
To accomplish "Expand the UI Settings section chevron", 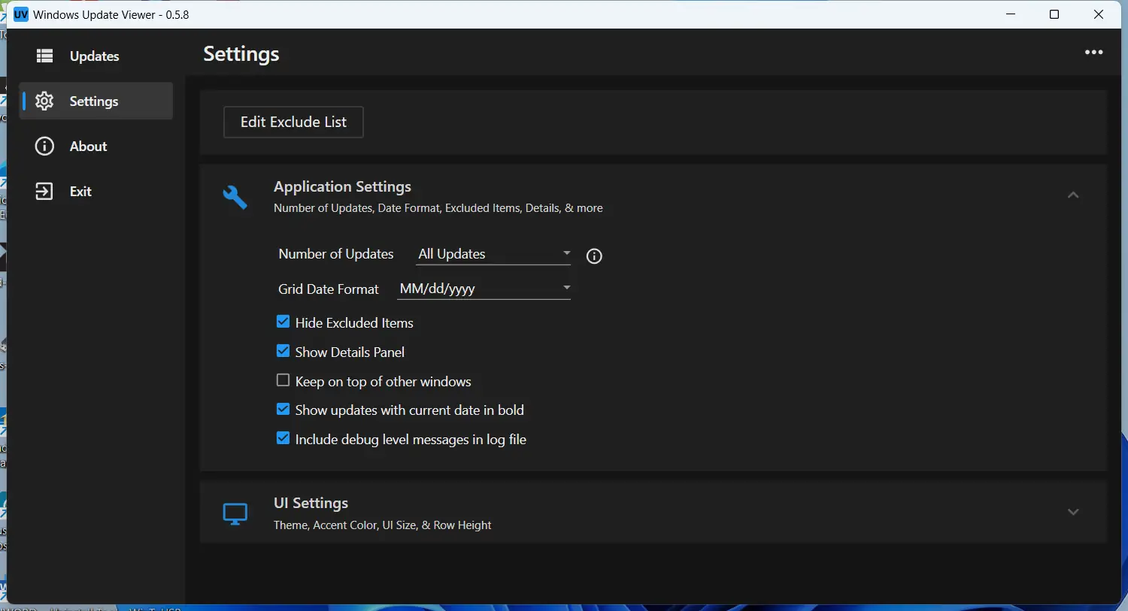I will [x=1073, y=513].
